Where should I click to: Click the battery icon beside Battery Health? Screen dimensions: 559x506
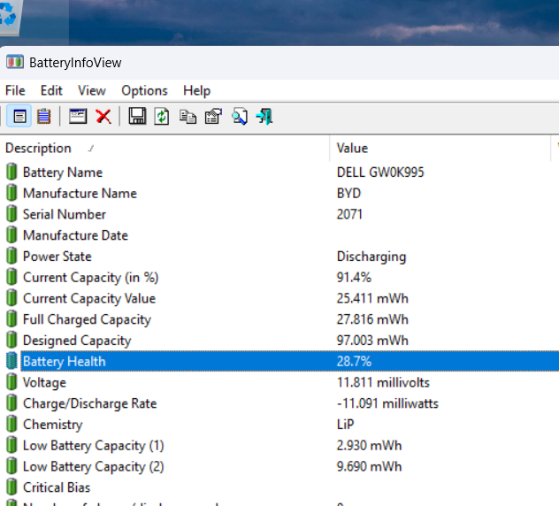click(x=11, y=361)
